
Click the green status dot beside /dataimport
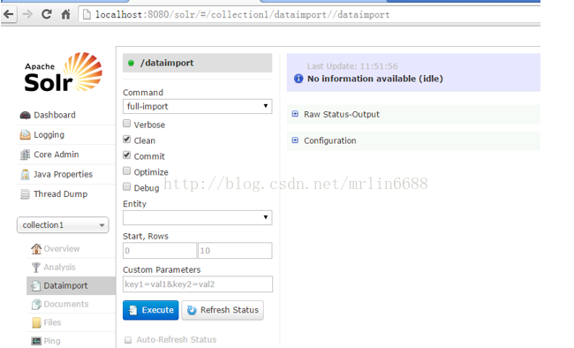point(131,63)
